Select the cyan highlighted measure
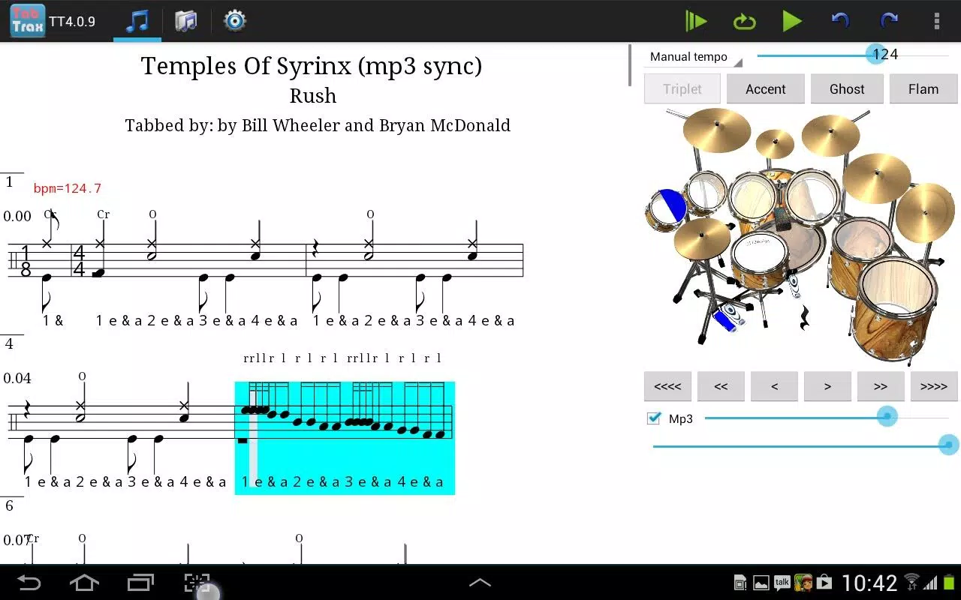 [345, 438]
